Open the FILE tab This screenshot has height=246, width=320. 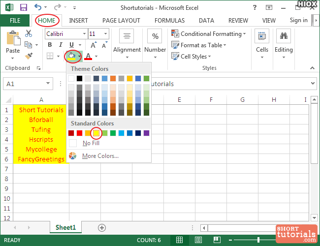point(15,20)
